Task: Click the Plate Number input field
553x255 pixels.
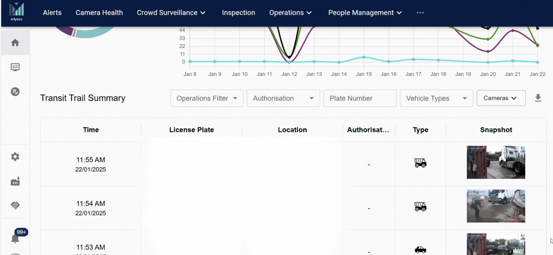Action: (360, 98)
